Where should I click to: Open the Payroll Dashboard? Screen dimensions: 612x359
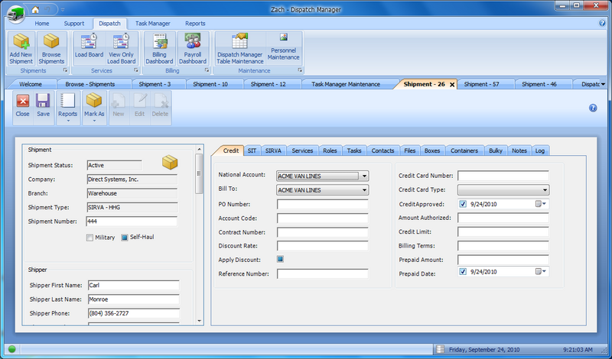(x=193, y=49)
